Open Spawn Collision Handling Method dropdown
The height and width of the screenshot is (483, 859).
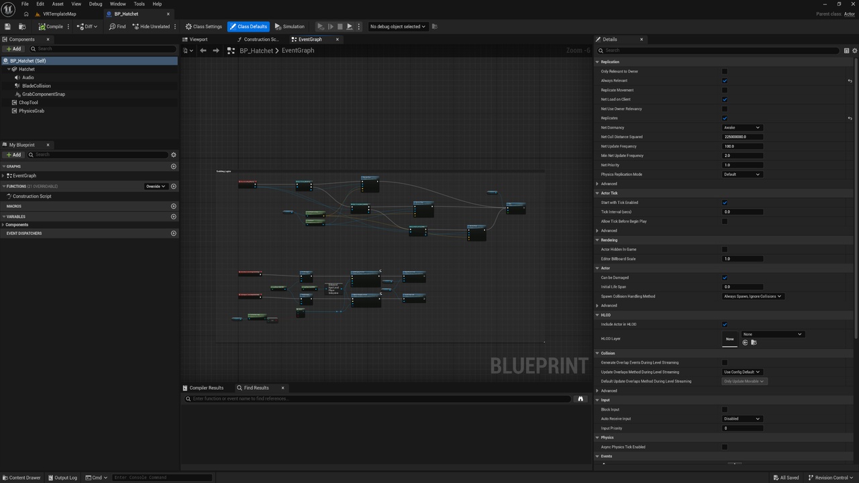(x=753, y=297)
